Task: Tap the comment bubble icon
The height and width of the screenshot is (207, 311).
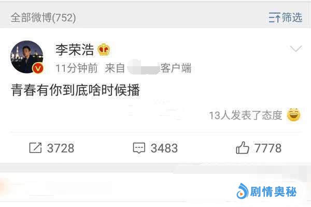Action: click(139, 148)
